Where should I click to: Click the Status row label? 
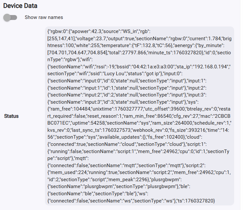click(x=11, y=116)
